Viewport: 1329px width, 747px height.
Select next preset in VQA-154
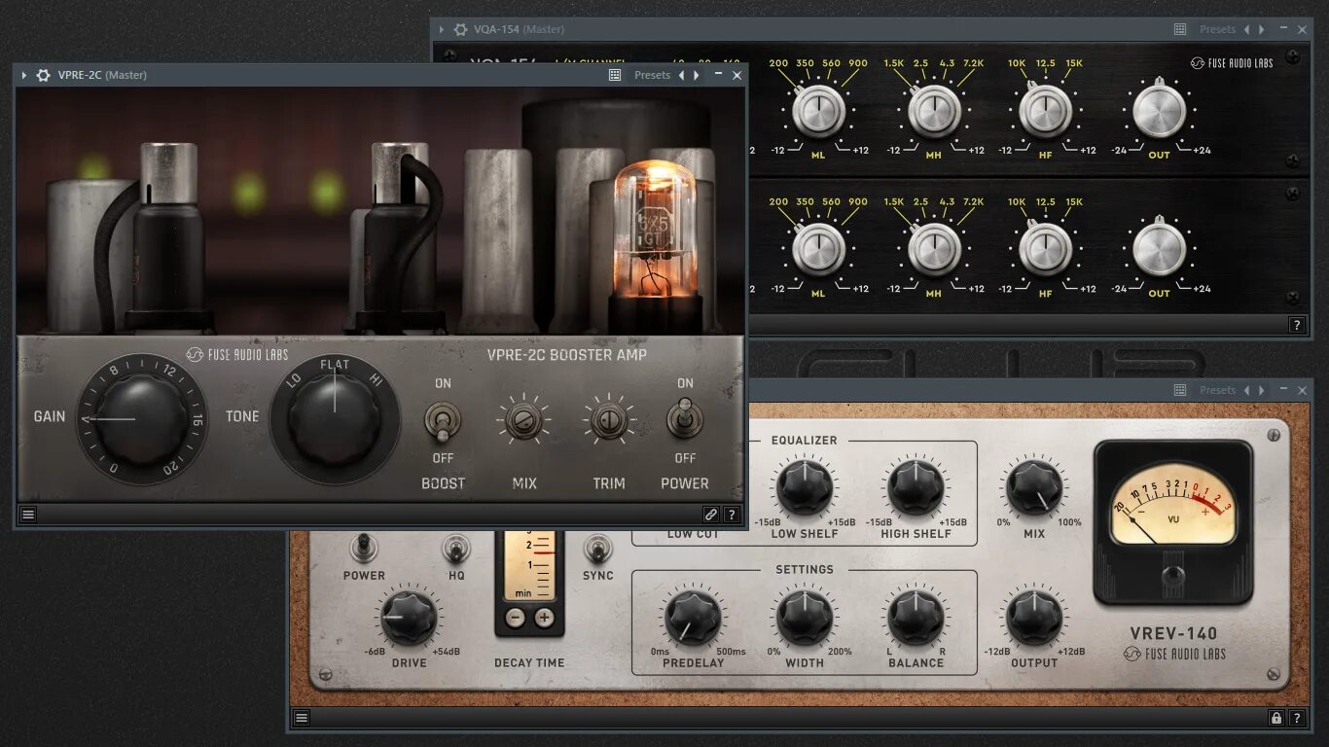(1261, 29)
